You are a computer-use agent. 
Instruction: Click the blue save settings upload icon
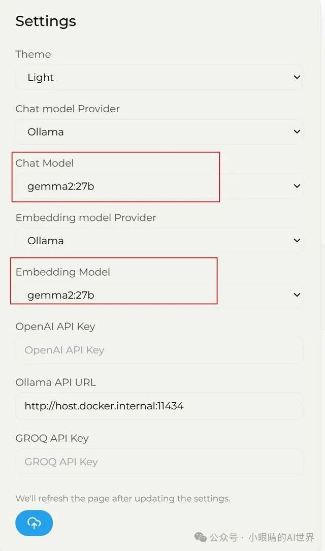34,523
